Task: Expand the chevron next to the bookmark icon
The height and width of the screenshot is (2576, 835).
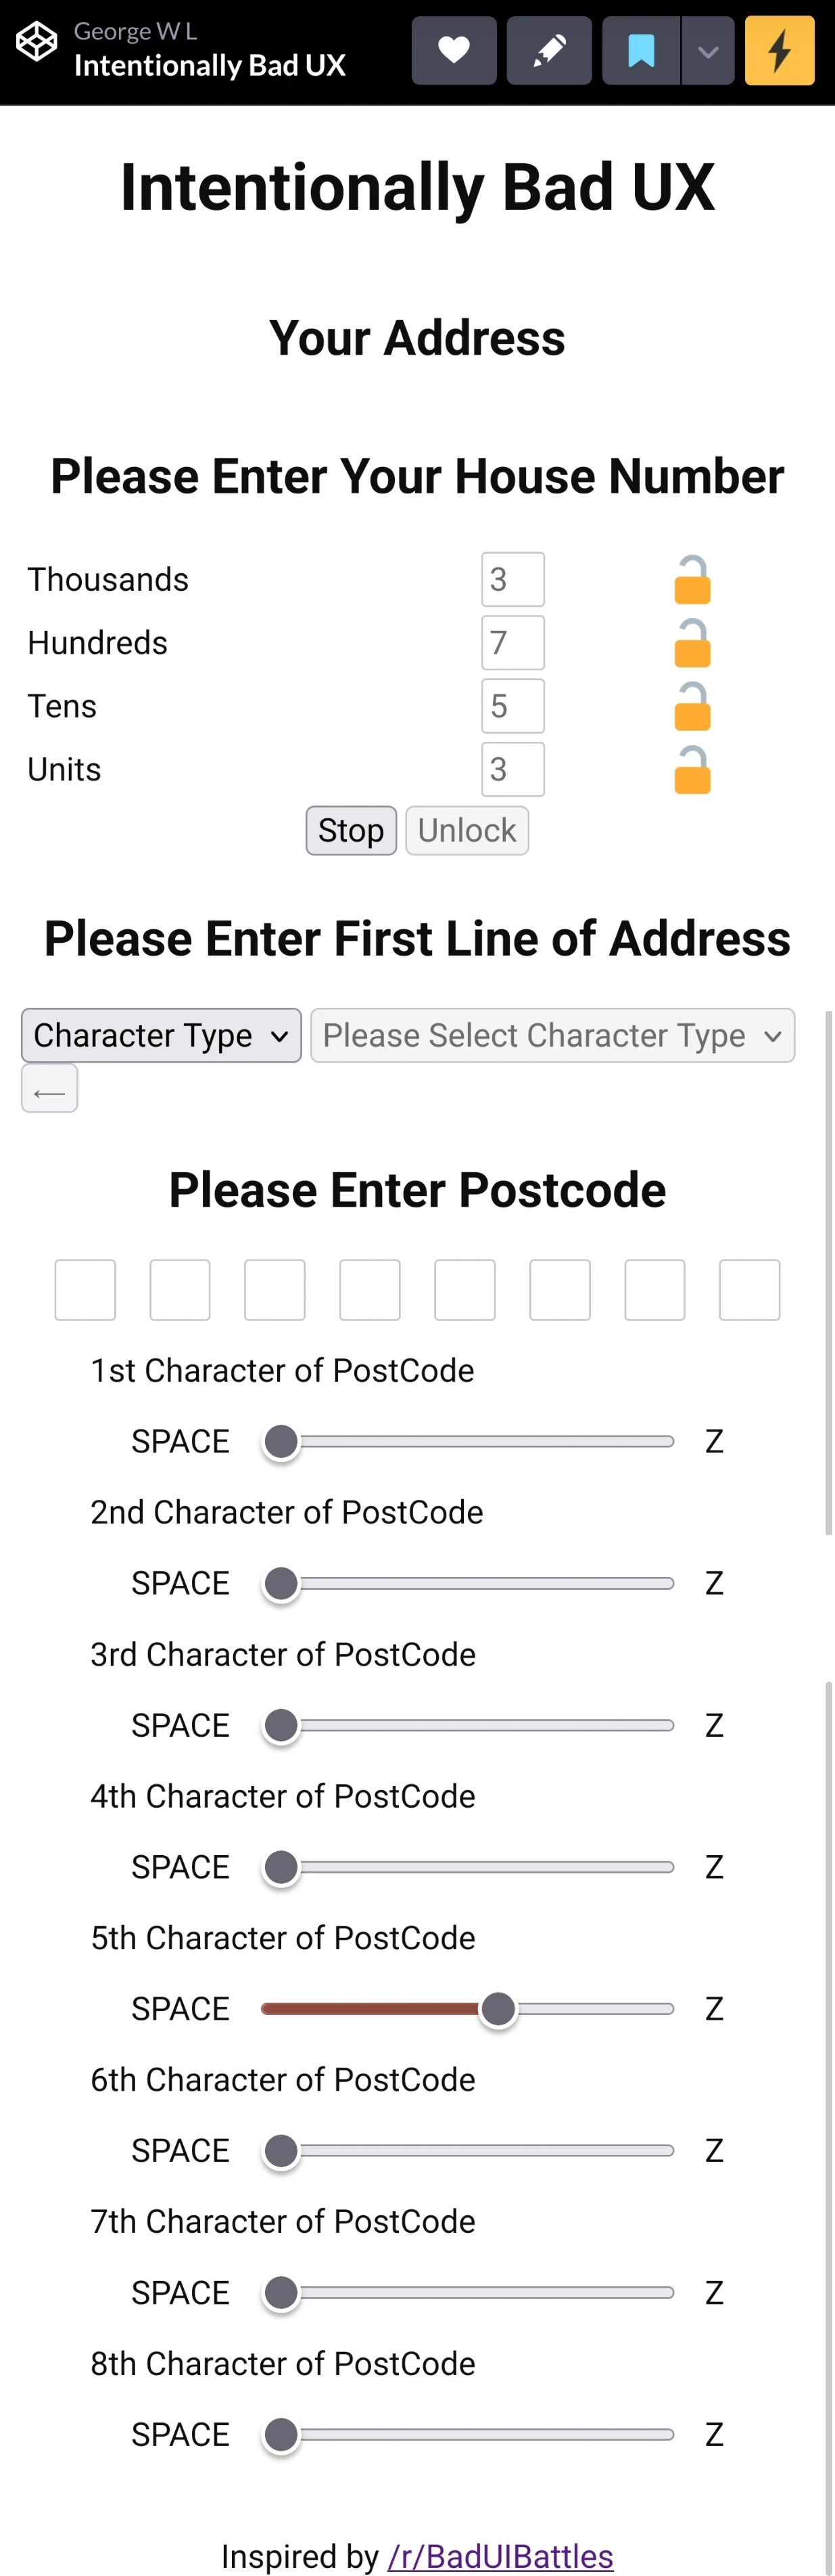Action: [707, 50]
